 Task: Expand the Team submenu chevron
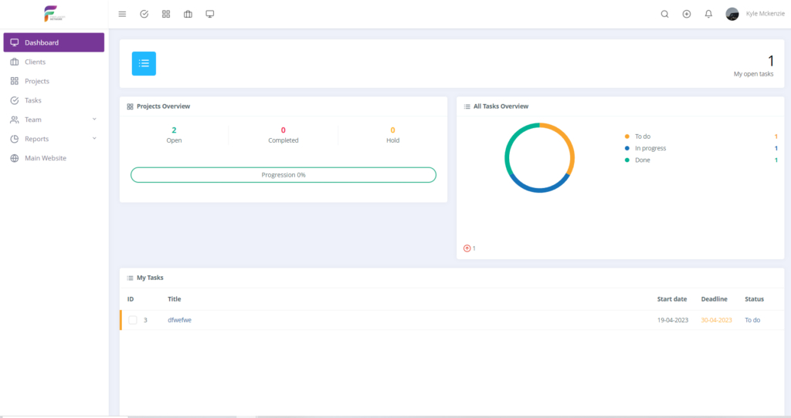[x=94, y=120]
